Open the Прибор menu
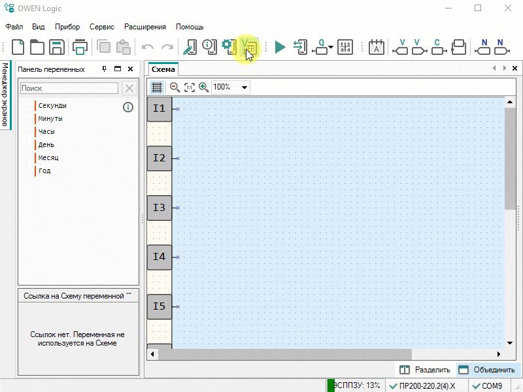Image resolution: width=523 pixels, height=392 pixels. [67, 27]
